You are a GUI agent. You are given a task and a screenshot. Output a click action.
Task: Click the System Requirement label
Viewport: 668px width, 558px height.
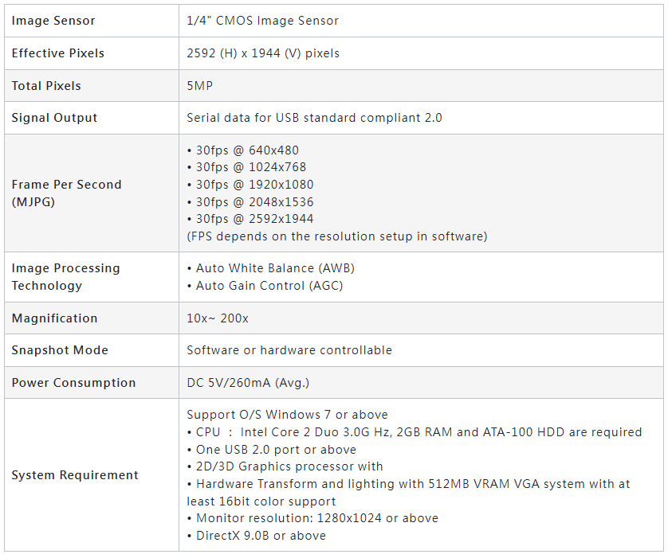[x=75, y=475]
